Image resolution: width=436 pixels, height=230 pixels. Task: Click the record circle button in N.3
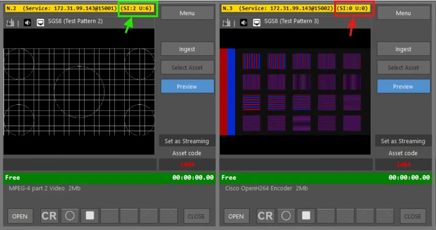(286, 216)
